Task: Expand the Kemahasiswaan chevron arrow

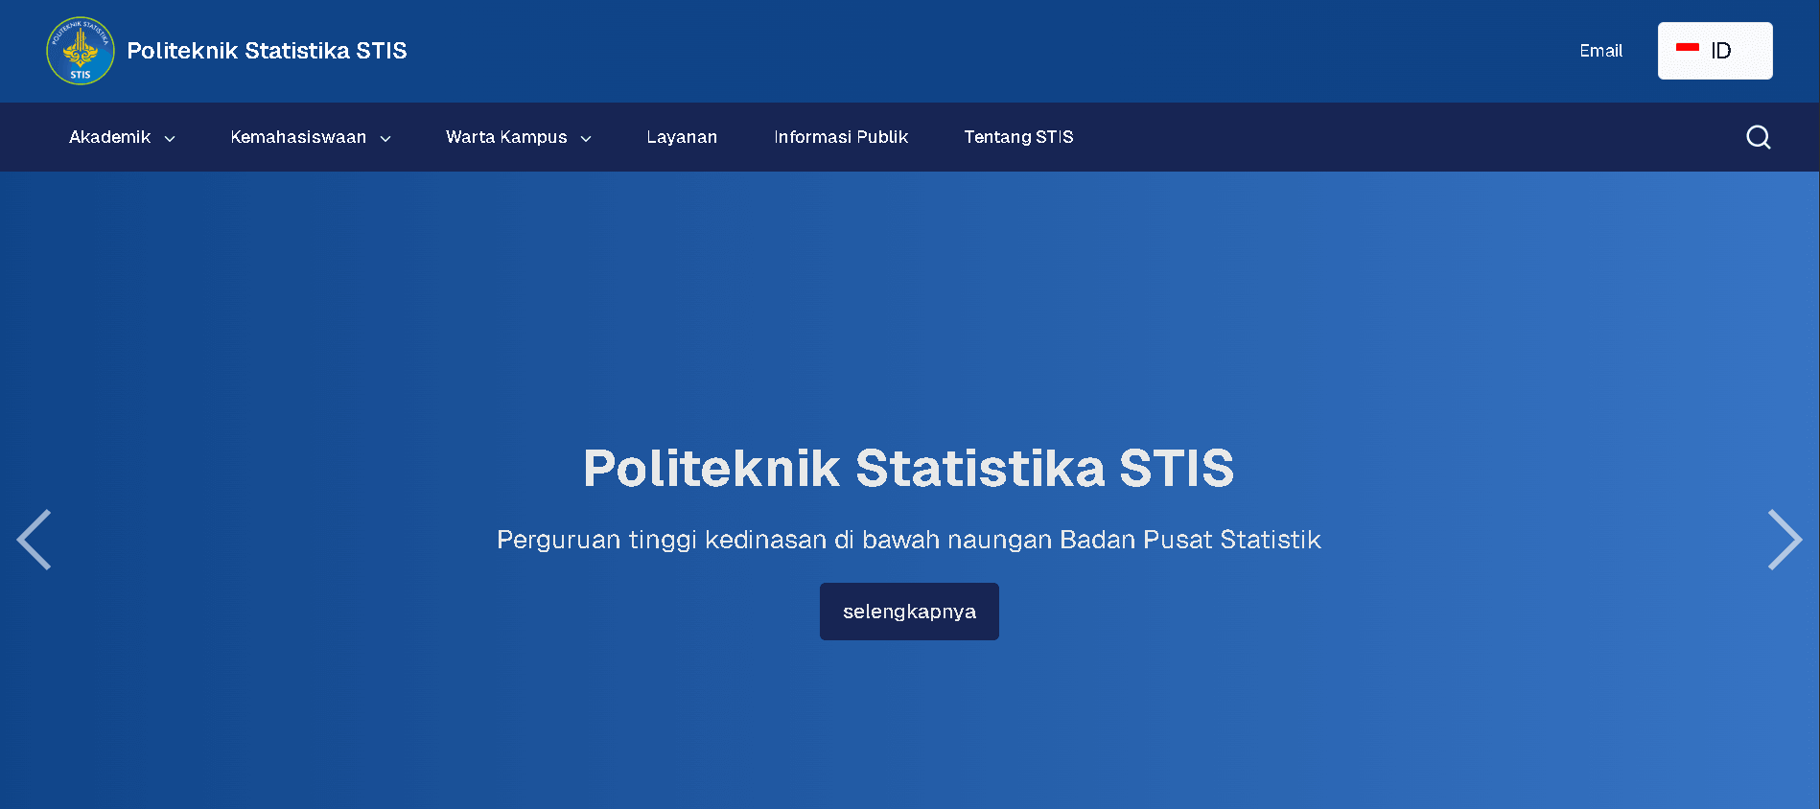Action: [x=385, y=139]
